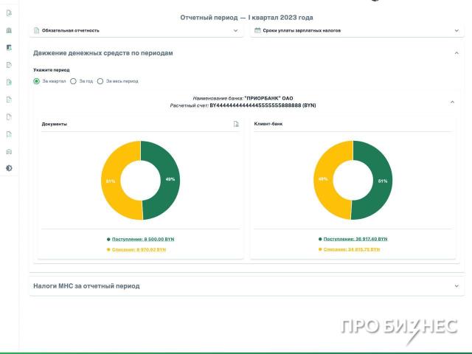Click document icon beside Обязательная отчетность
This screenshot has width=472, height=354.
click(36, 30)
